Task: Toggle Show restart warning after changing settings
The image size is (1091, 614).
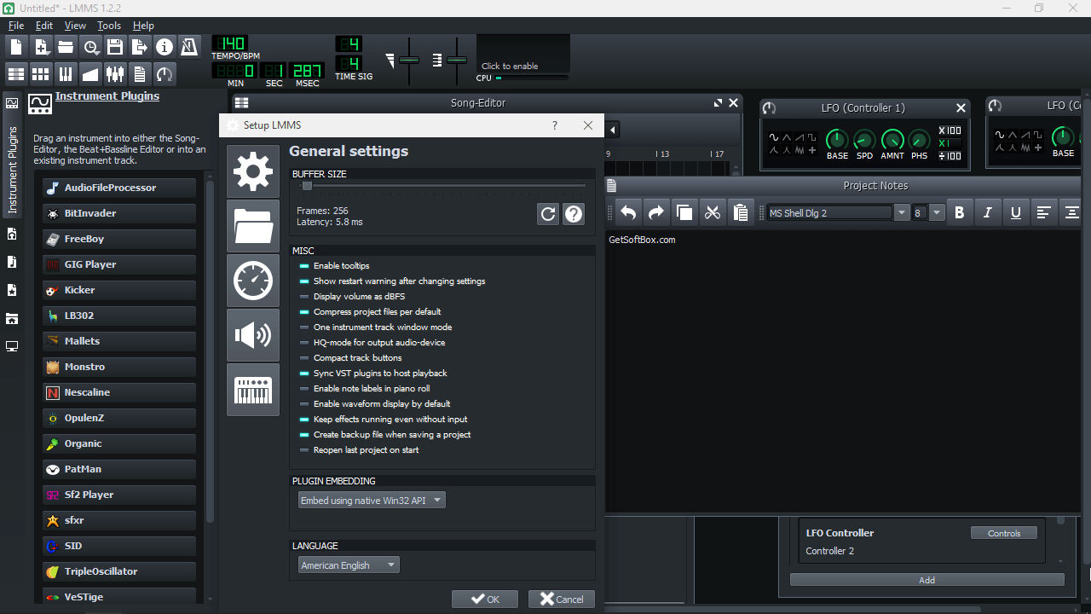Action: click(x=392, y=281)
